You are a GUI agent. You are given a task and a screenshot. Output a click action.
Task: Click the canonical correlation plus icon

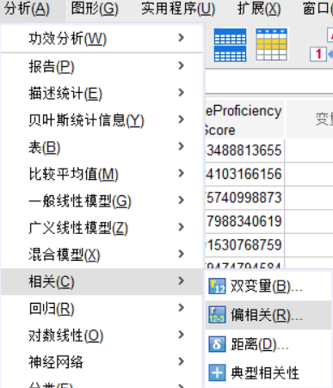coord(217,373)
